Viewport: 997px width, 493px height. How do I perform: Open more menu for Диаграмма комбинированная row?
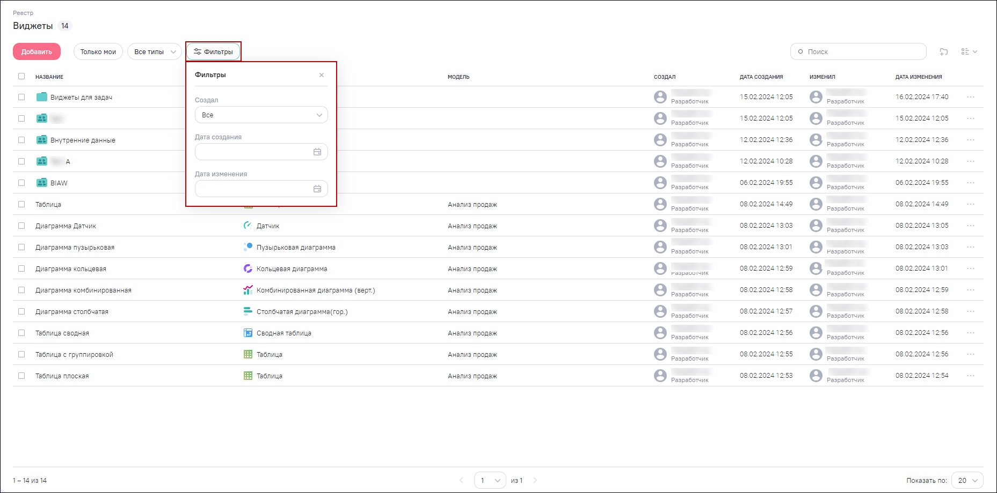(971, 290)
